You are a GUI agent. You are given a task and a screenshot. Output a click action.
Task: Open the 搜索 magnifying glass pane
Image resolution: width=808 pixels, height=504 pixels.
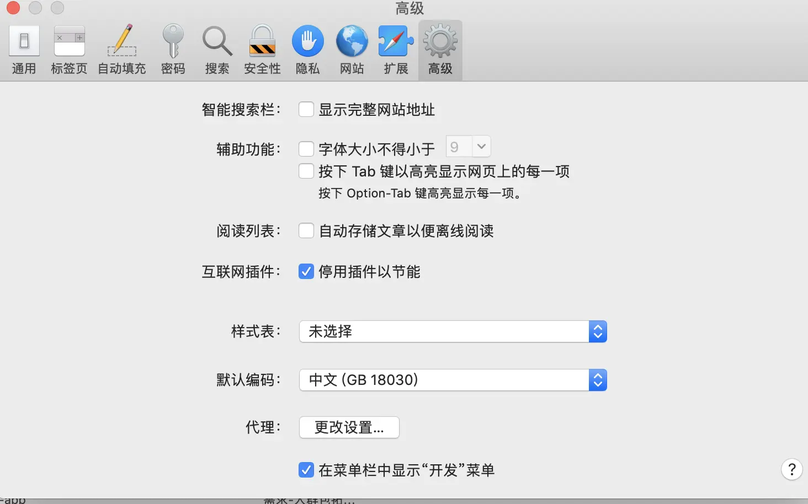pyautogui.click(x=217, y=50)
